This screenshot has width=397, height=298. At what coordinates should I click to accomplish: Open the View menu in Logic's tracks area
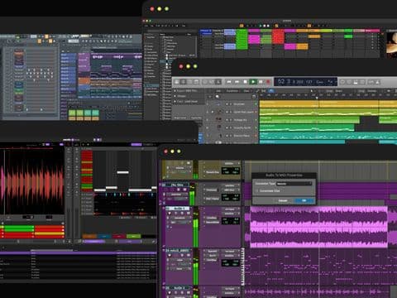(246, 91)
